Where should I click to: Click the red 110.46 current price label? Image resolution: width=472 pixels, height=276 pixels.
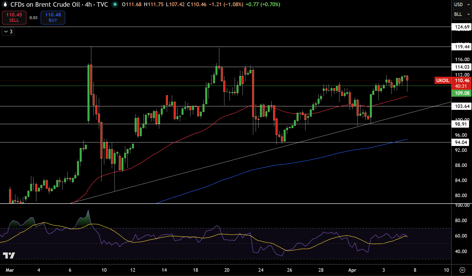pyautogui.click(x=462, y=80)
